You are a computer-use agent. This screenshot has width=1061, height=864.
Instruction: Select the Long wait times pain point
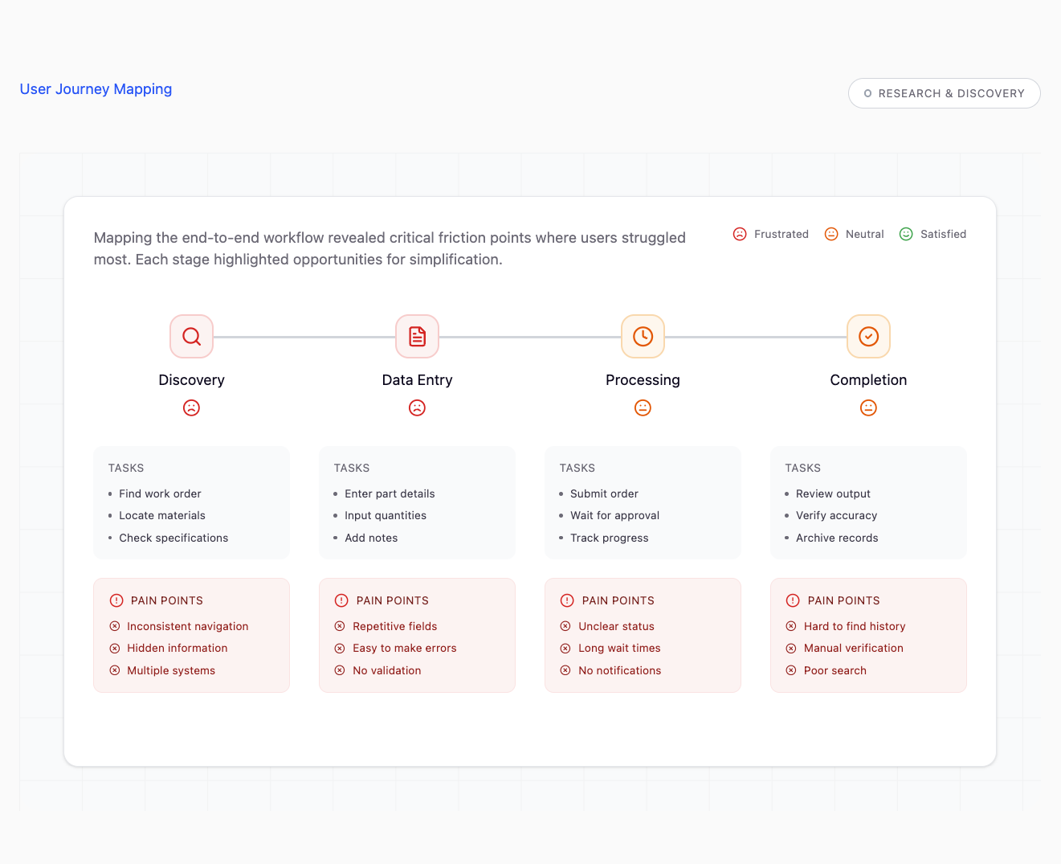pos(619,648)
